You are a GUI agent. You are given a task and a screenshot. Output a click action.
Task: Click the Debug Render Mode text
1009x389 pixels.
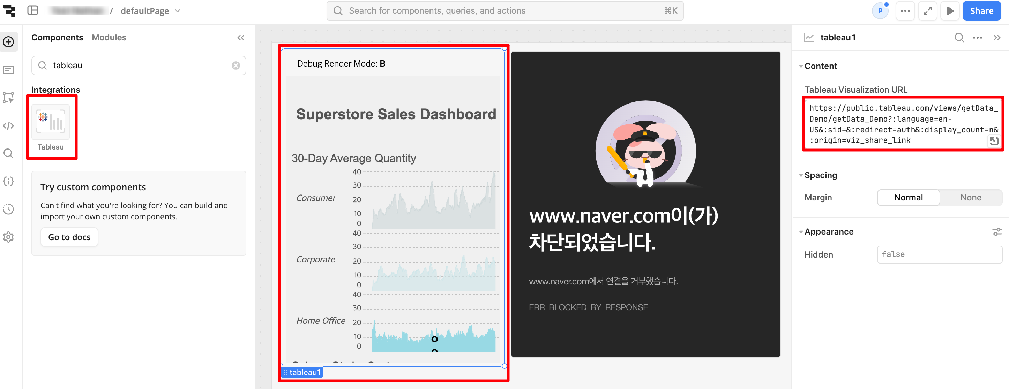[341, 64]
